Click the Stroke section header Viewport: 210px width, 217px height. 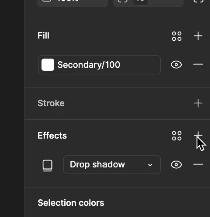pos(51,103)
